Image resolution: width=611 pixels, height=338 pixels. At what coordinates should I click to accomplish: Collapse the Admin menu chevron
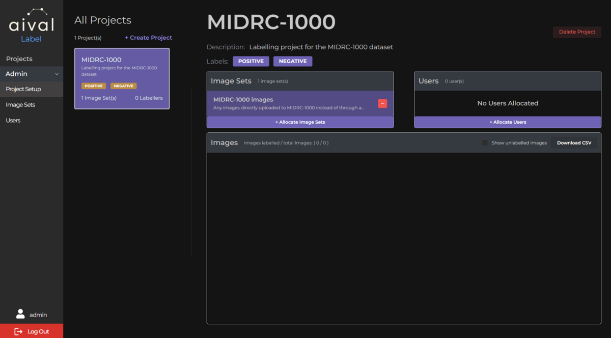coord(57,74)
